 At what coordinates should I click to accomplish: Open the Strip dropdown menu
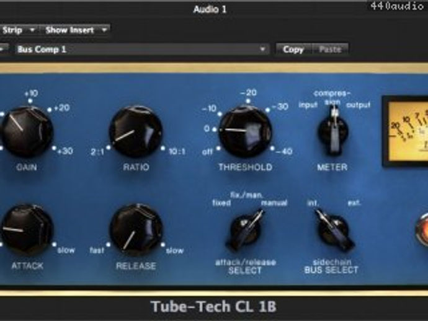pyautogui.click(x=18, y=30)
